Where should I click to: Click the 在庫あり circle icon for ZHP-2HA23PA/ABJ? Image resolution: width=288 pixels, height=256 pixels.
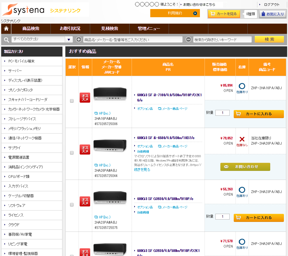click(242, 190)
